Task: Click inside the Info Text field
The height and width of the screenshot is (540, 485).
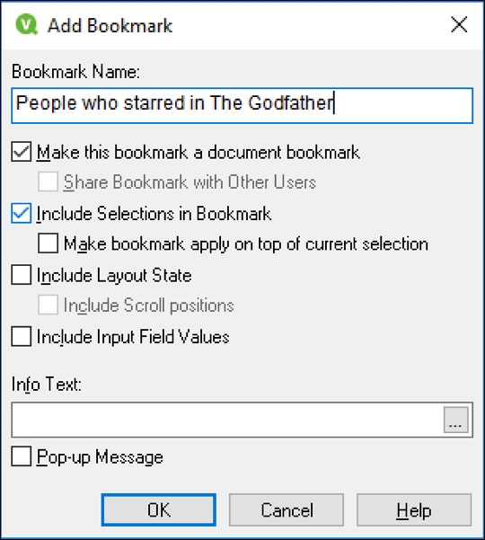Action: click(x=227, y=420)
